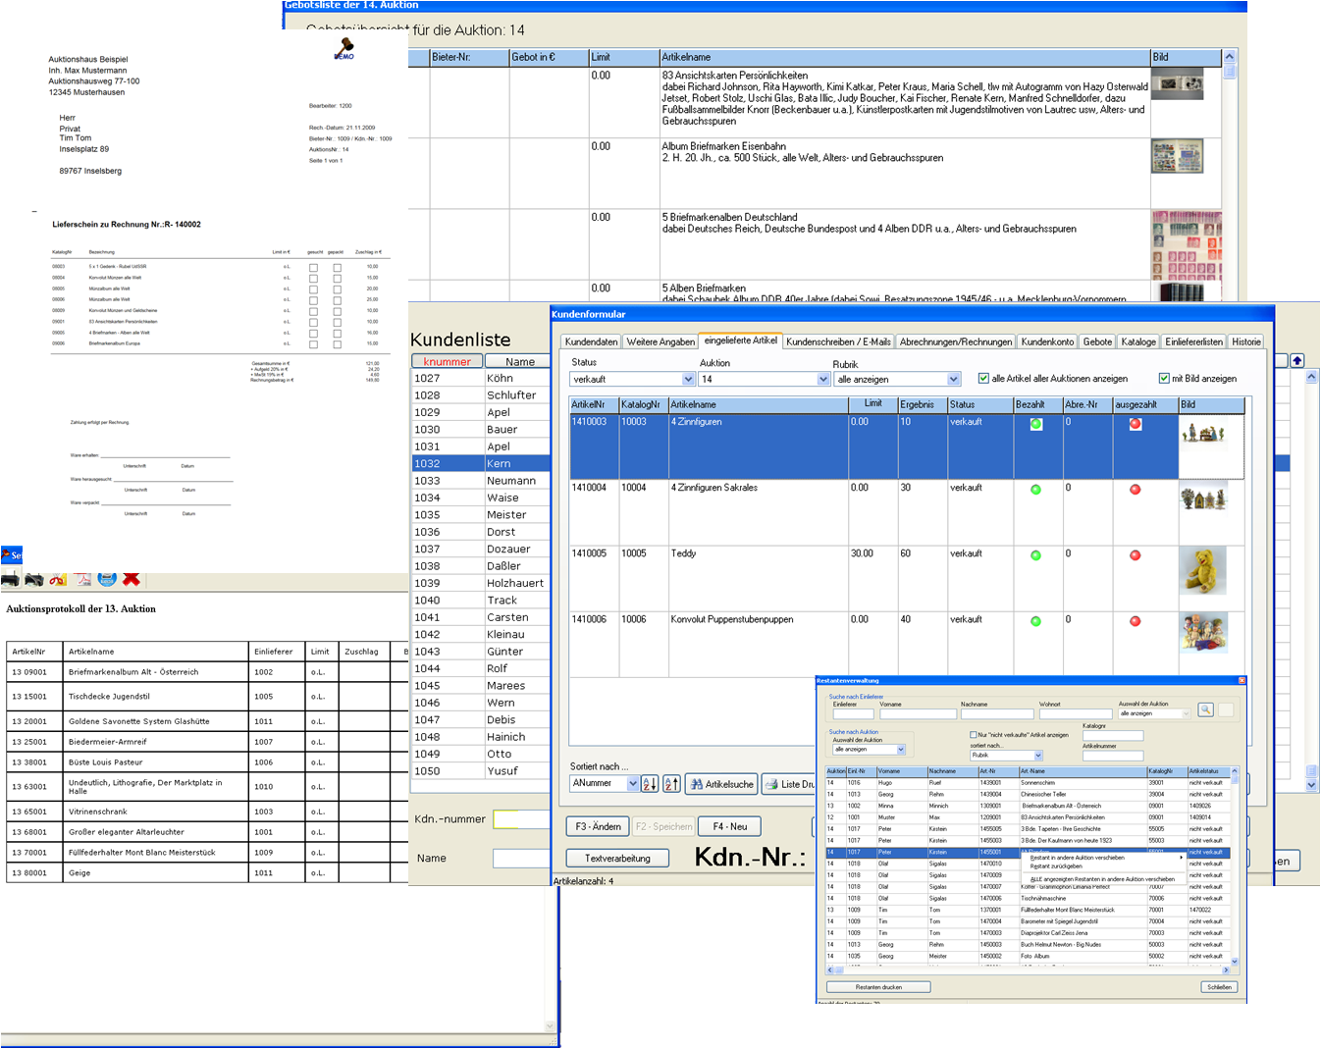The image size is (1321, 1049).
Task: Click the 'Restanten drucken' button
Action: (878, 987)
